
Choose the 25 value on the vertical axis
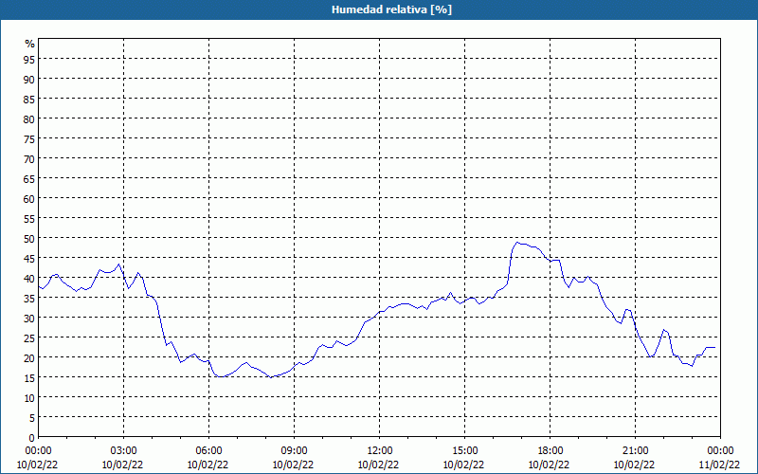tap(29, 338)
